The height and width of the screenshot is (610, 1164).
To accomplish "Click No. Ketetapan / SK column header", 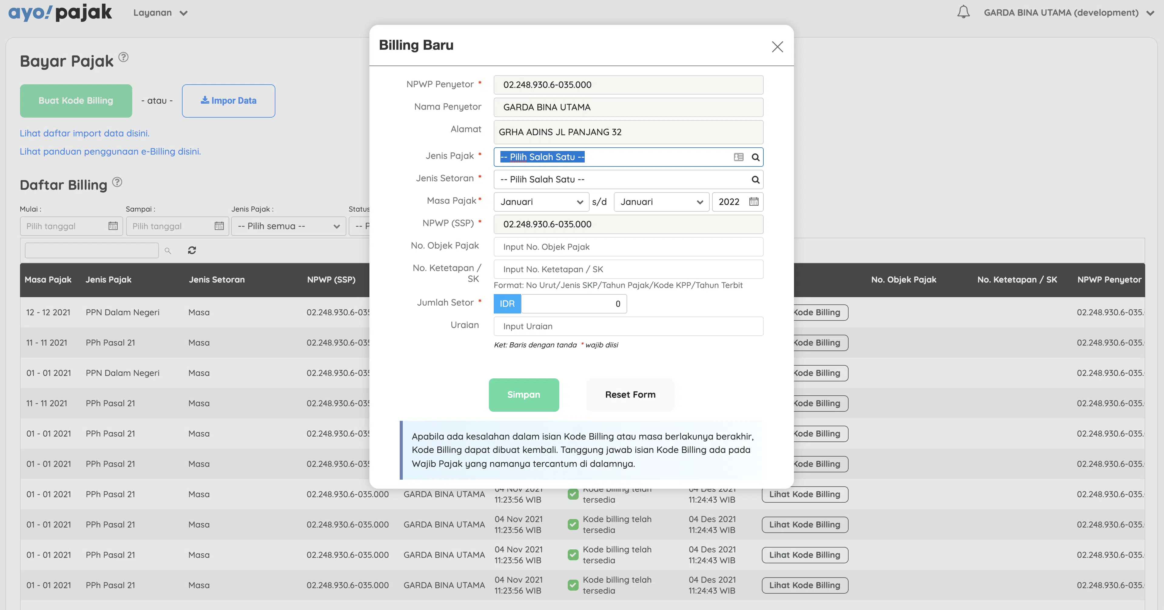I will click(x=1017, y=280).
